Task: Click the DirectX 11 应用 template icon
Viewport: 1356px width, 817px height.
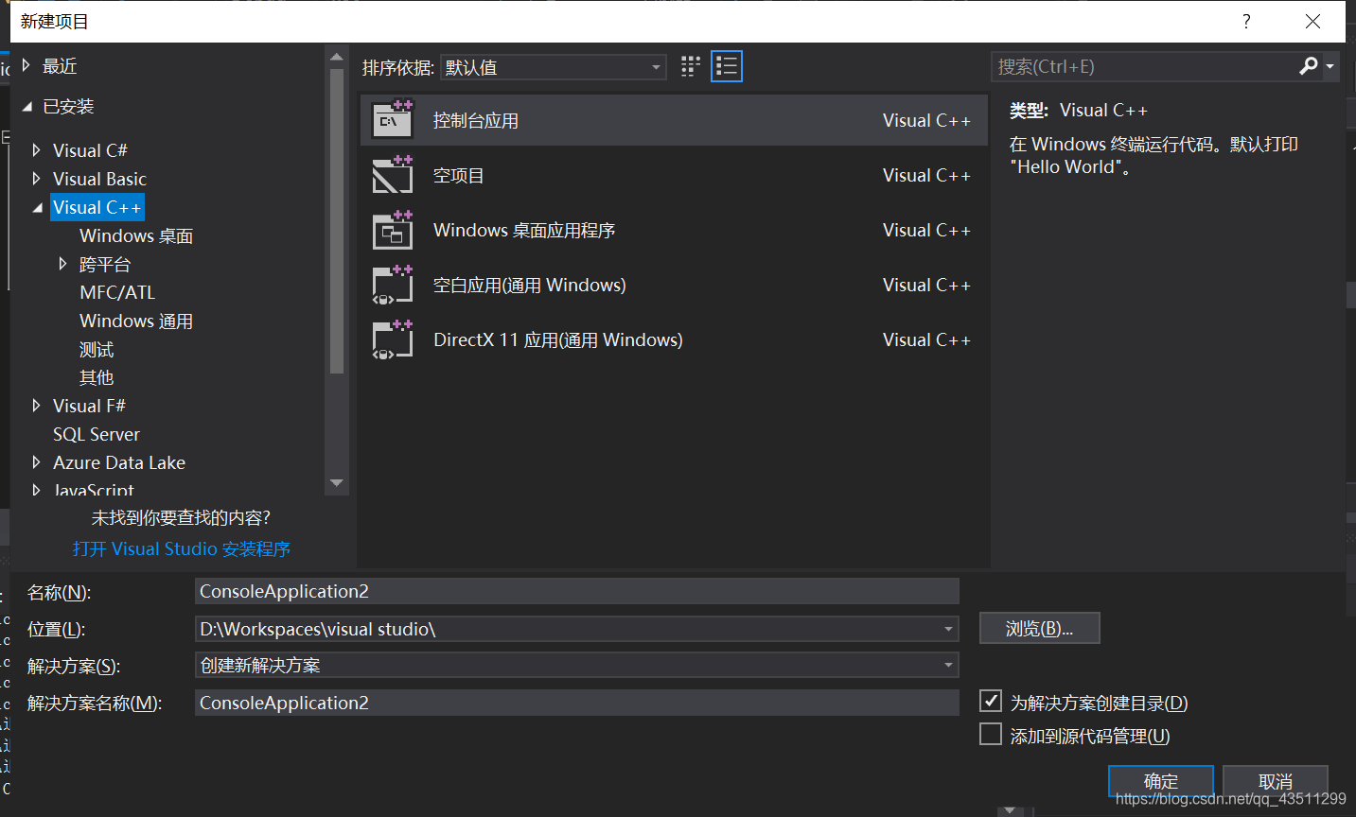Action: click(x=393, y=339)
